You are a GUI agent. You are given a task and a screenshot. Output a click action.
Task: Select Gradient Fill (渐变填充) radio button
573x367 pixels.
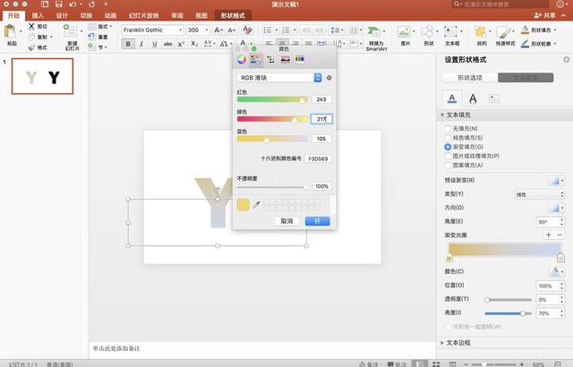[448, 147]
